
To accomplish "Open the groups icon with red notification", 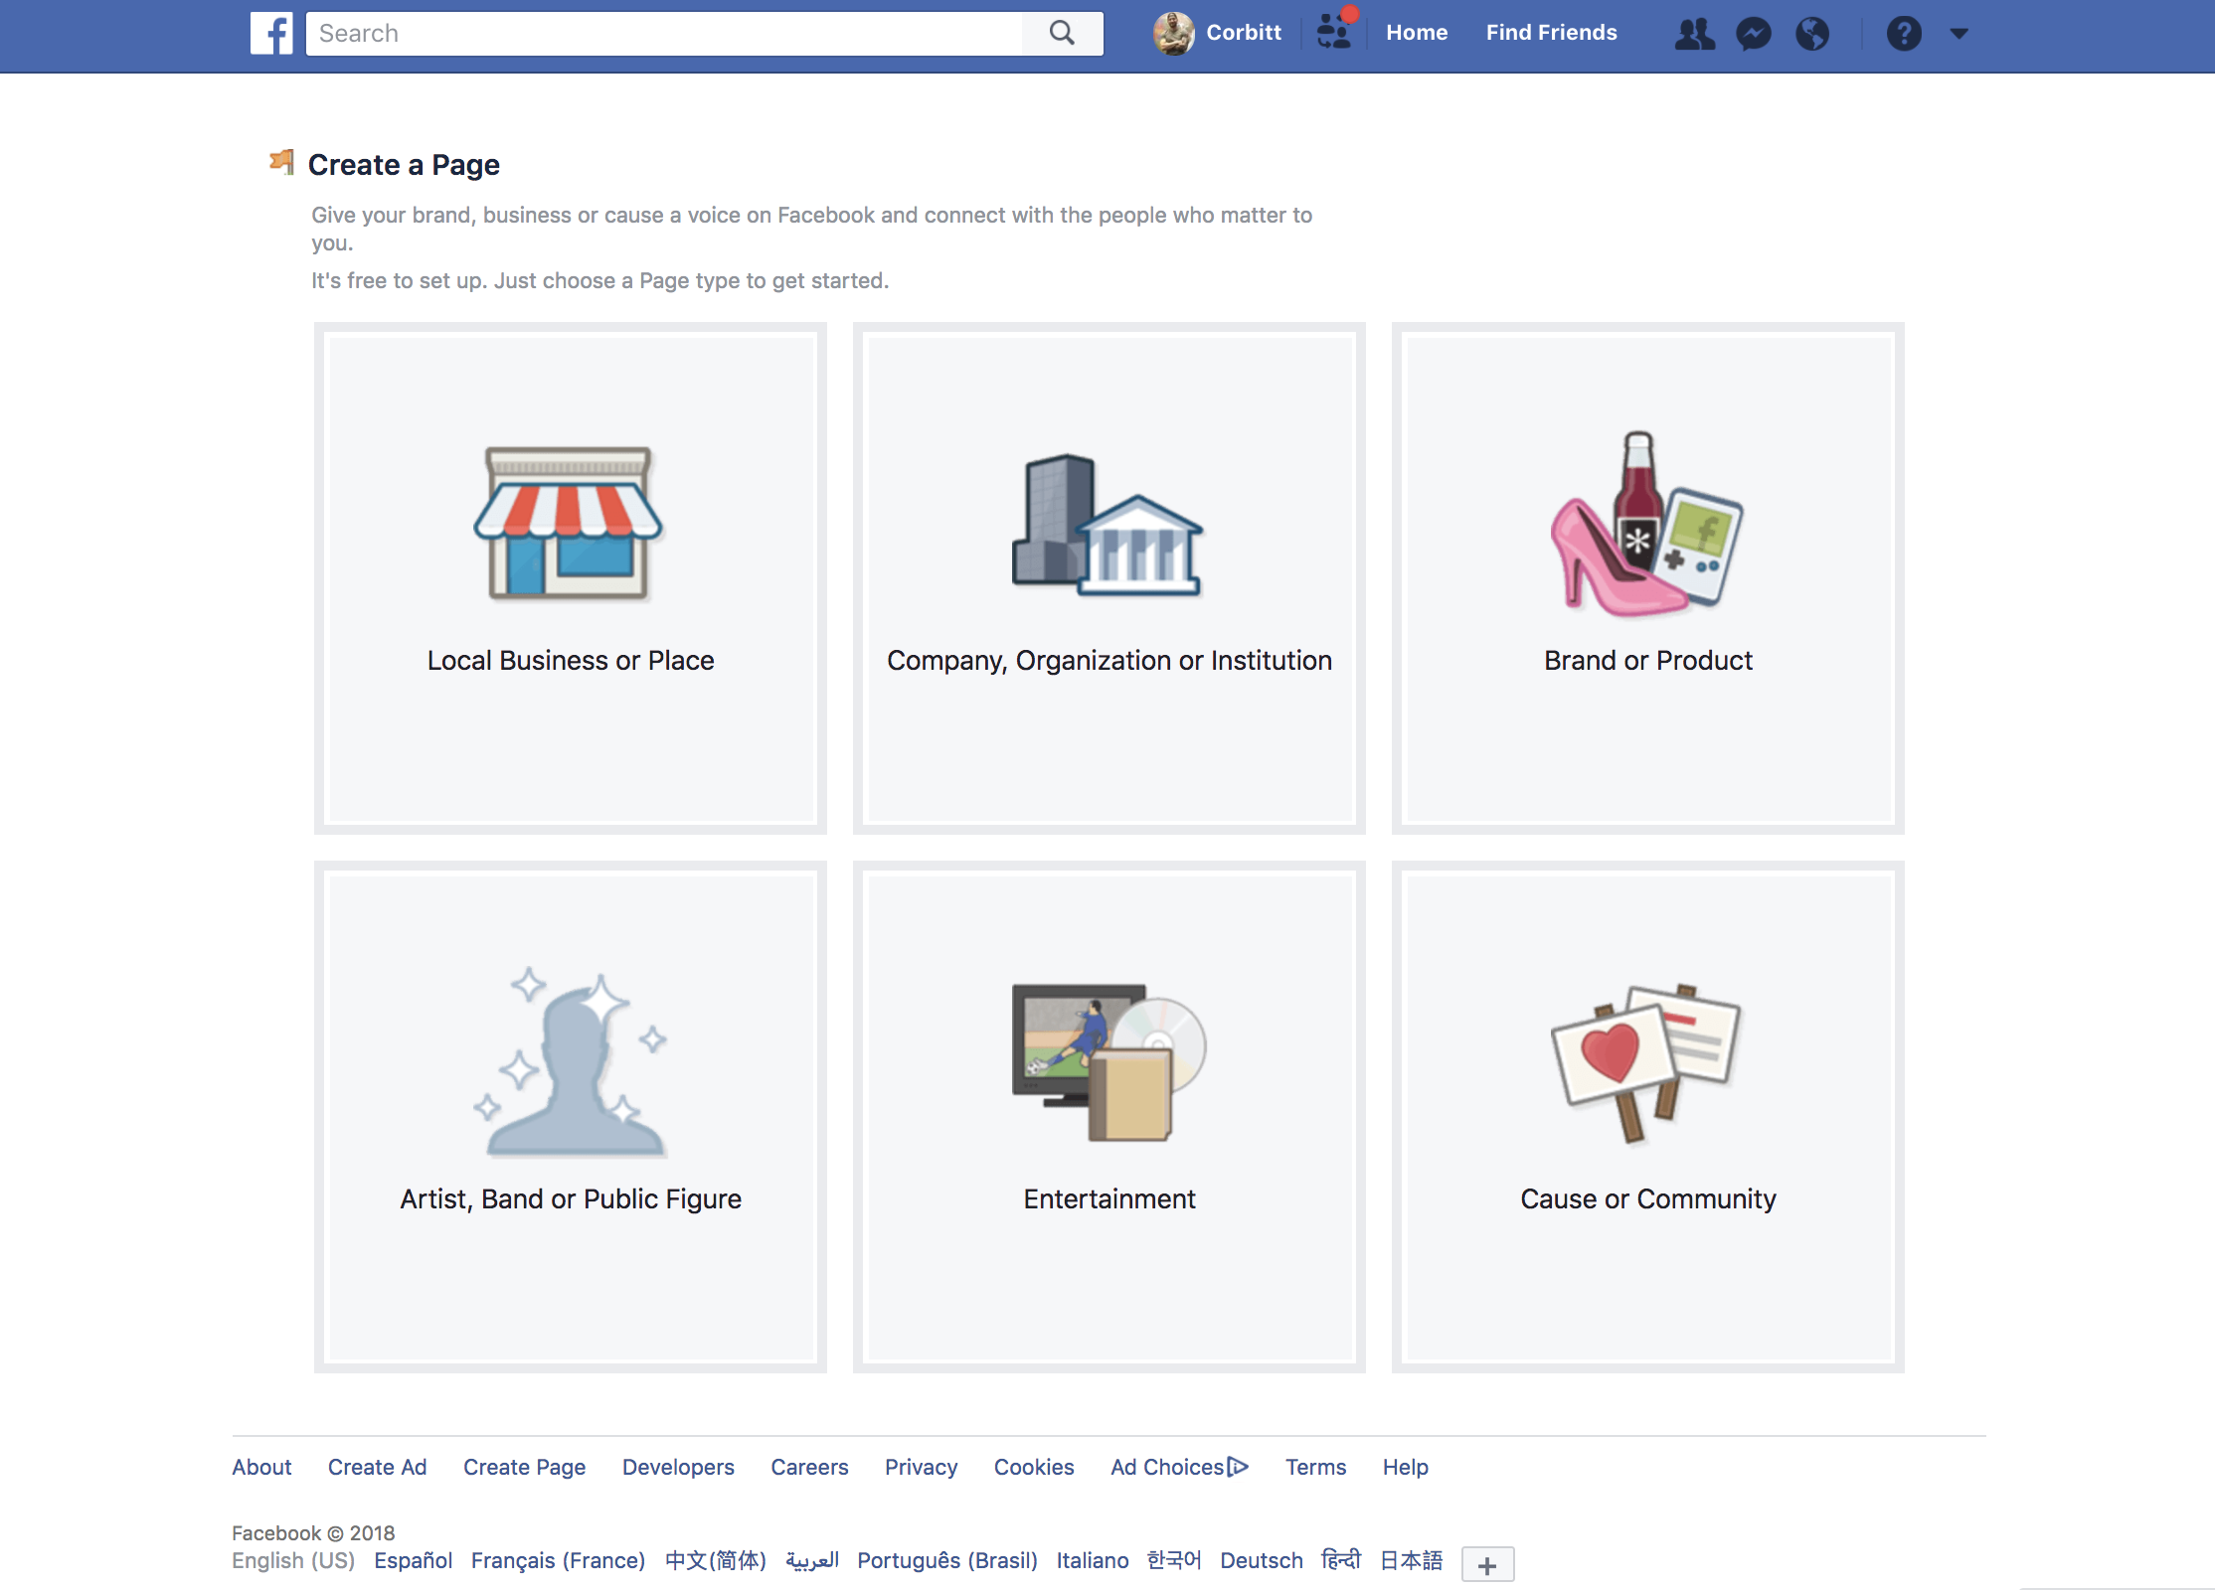I will (1334, 31).
